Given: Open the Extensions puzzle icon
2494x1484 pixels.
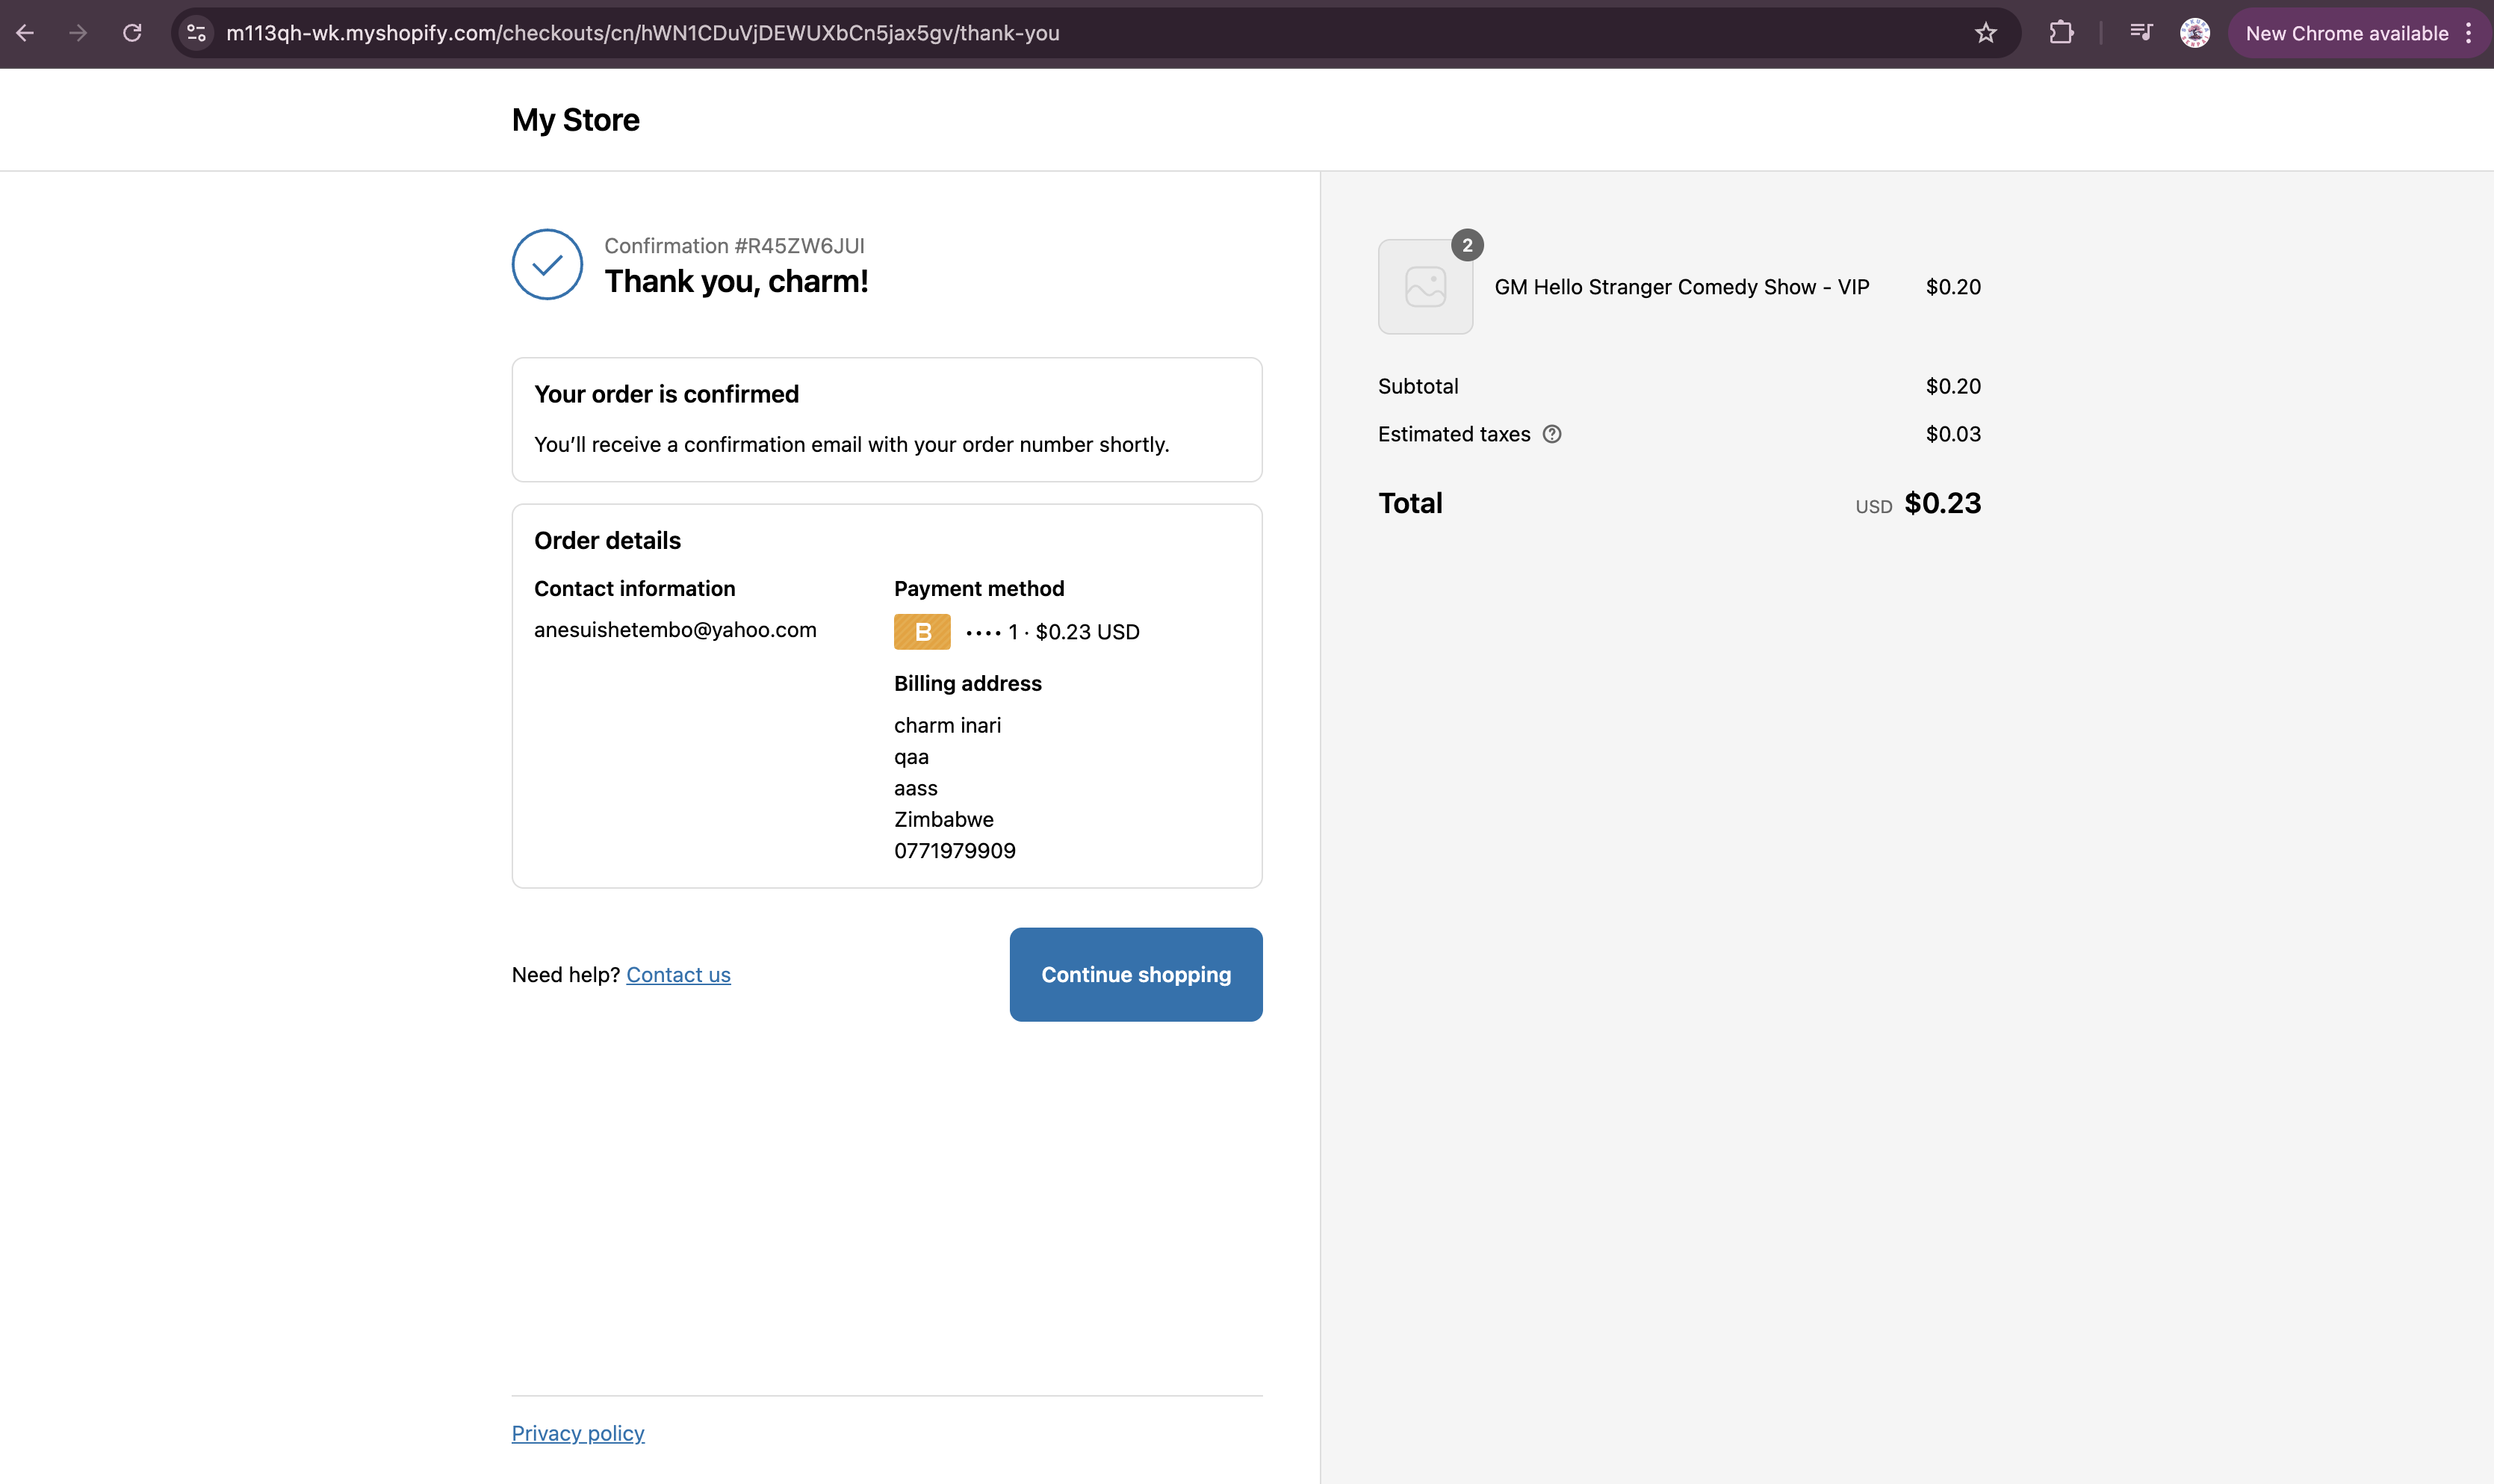Looking at the screenshot, I should [2061, 33].
